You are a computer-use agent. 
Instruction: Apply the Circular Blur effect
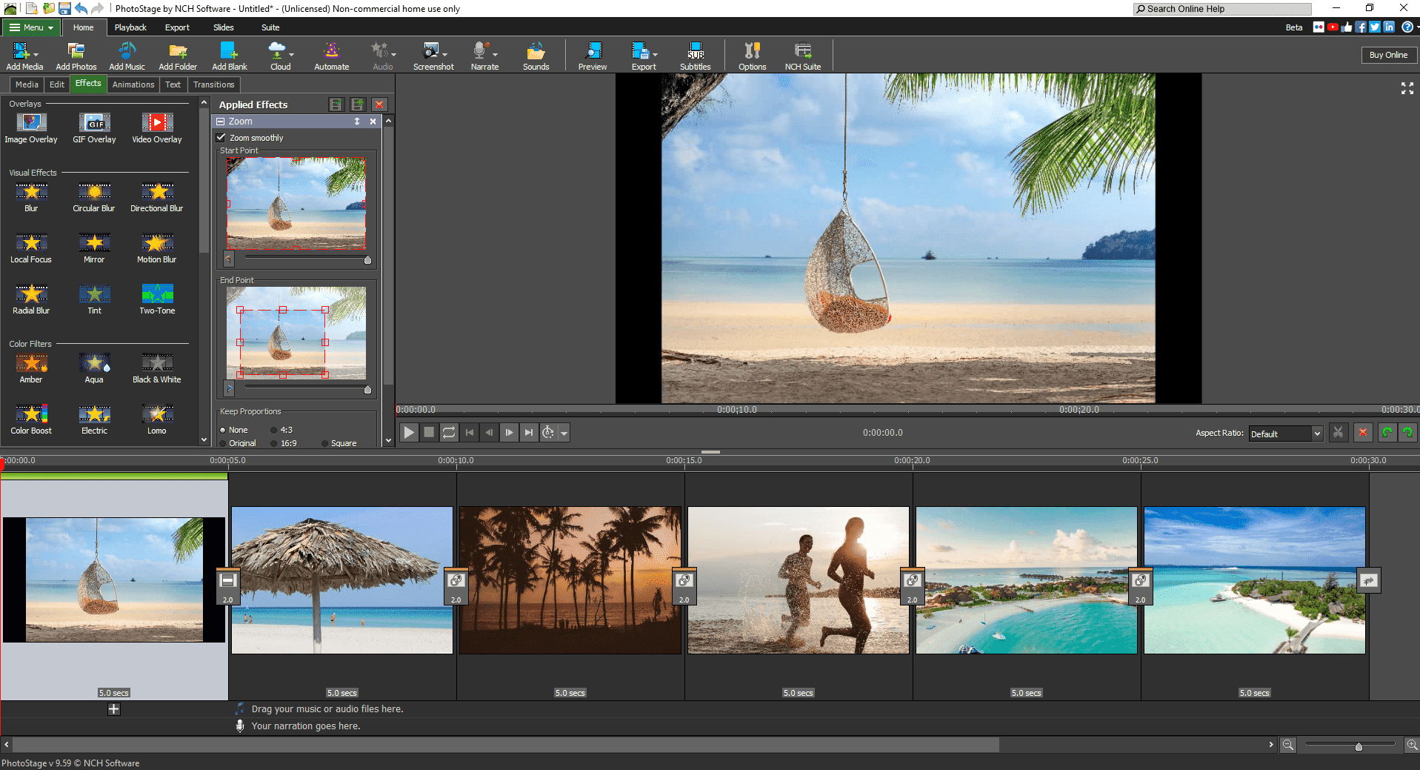tap(94, 198)
